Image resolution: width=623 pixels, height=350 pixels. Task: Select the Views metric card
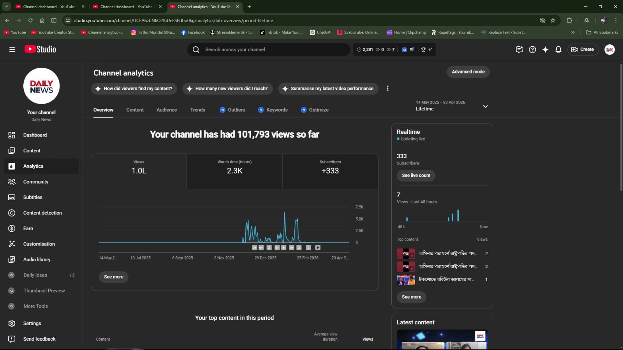pyautogui.click(x=139, y=171)
